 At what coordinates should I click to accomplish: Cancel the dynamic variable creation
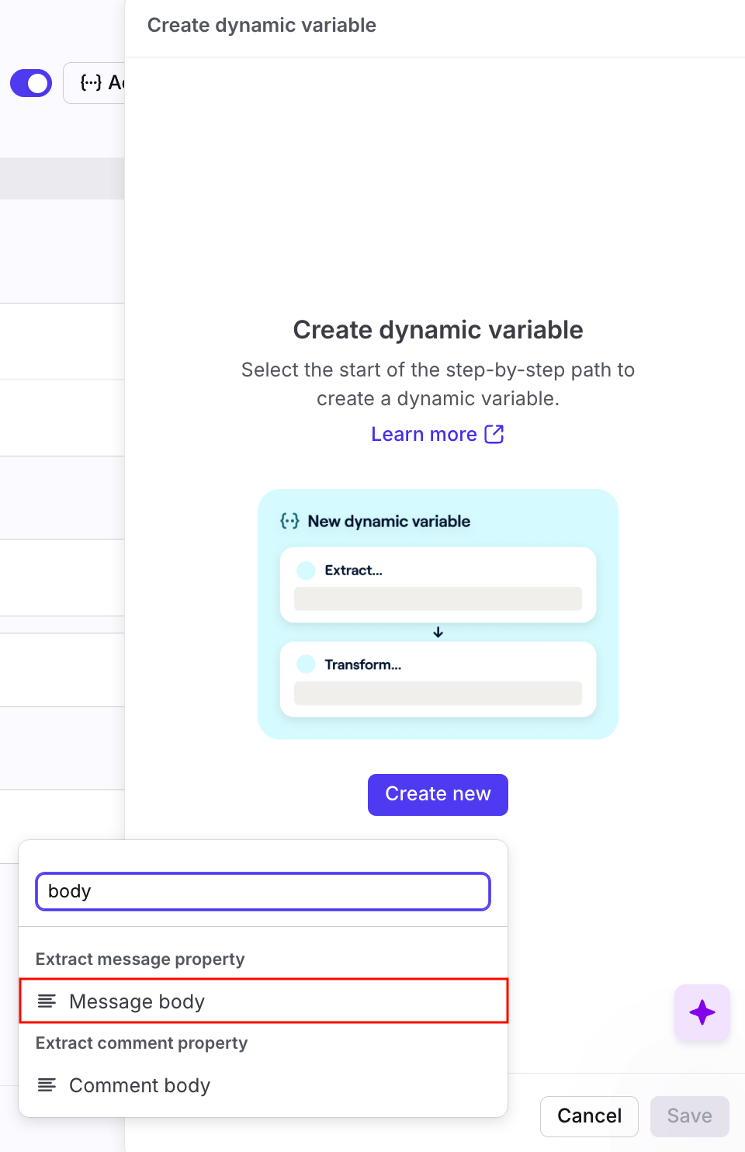point(589,1116)
